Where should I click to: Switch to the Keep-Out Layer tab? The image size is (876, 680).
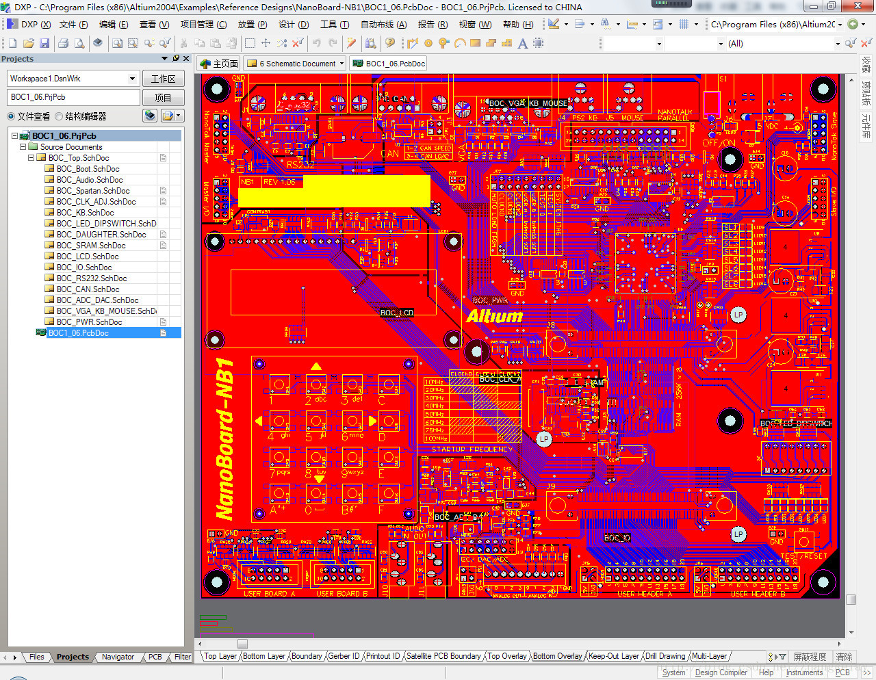pyautogui.click(x=613, y=656)
